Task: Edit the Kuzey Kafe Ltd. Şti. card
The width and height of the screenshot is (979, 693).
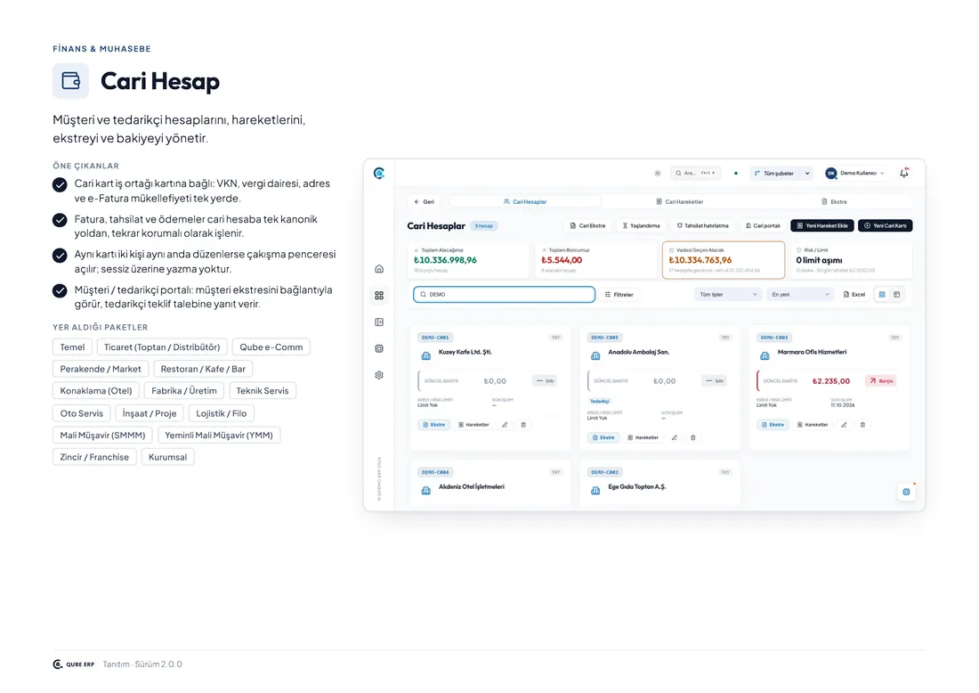Action: coord(505,425)
